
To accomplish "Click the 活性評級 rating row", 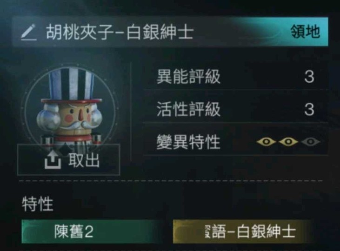I will (235, 109).
